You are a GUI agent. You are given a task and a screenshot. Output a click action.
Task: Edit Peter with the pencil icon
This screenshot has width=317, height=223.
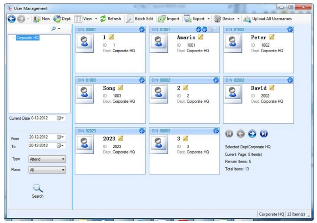(272, 37)
